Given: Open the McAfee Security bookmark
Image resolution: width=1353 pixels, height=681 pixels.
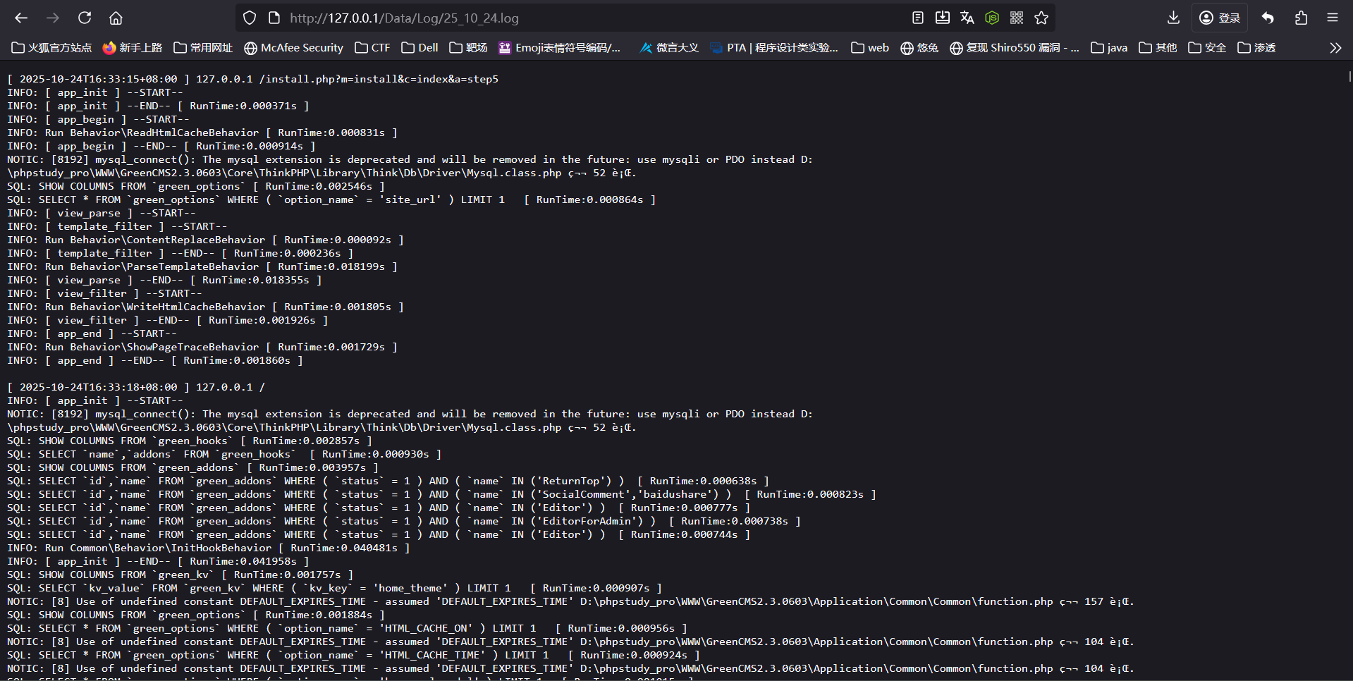Looking at the screenshot, I should (x=293, y=48).
